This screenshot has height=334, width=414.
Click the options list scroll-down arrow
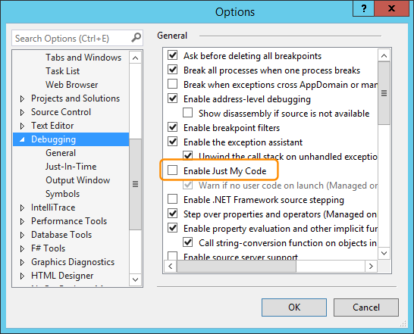pos(384,253)
